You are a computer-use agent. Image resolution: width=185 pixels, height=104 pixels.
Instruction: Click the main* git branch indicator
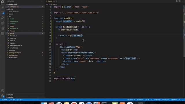[4, 100]
